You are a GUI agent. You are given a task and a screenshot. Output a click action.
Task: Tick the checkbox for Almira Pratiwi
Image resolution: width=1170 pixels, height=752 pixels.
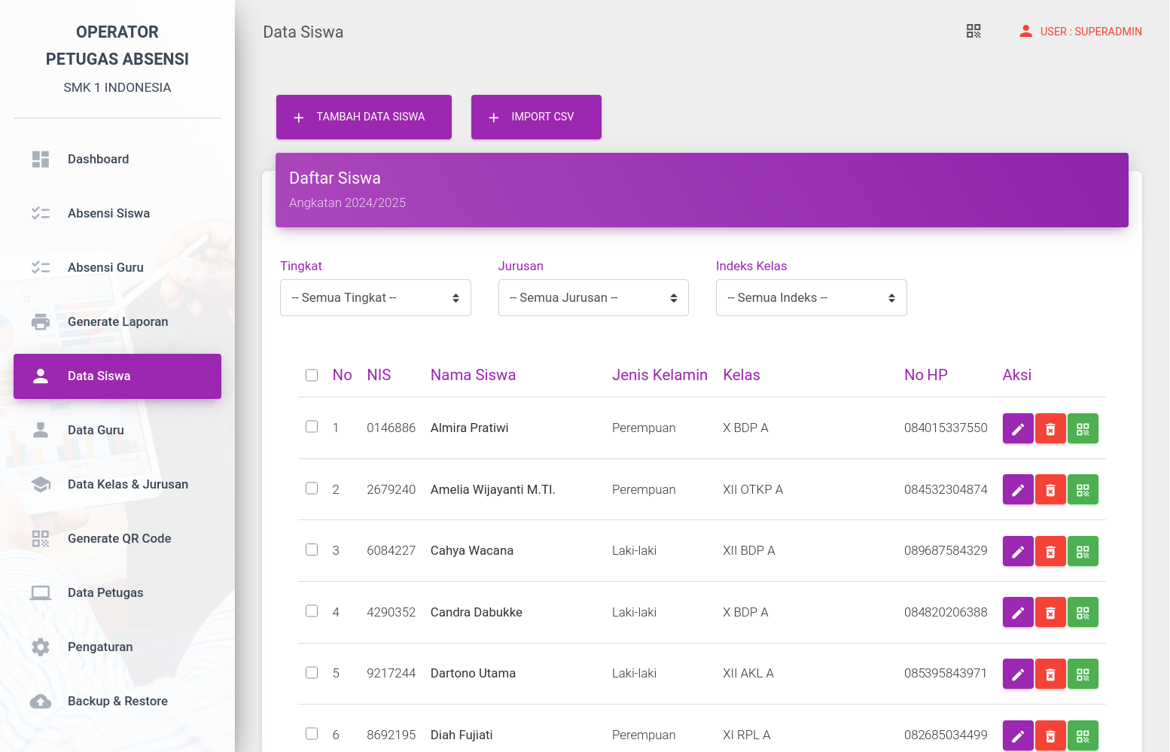312,426
